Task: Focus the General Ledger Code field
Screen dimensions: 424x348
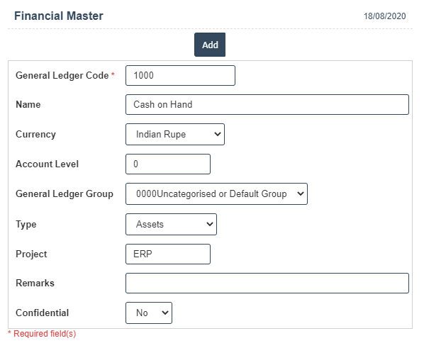Action: click(x=180, y=75)
